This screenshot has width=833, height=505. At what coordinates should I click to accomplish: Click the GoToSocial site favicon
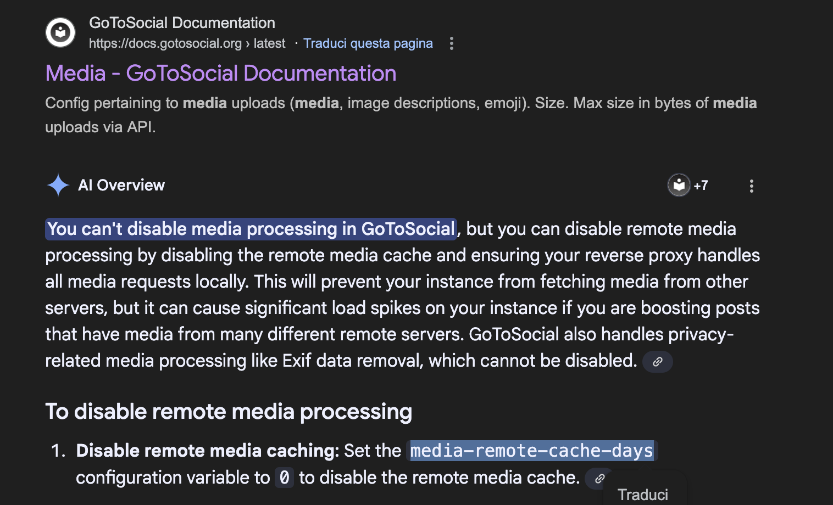pos(60,32)
